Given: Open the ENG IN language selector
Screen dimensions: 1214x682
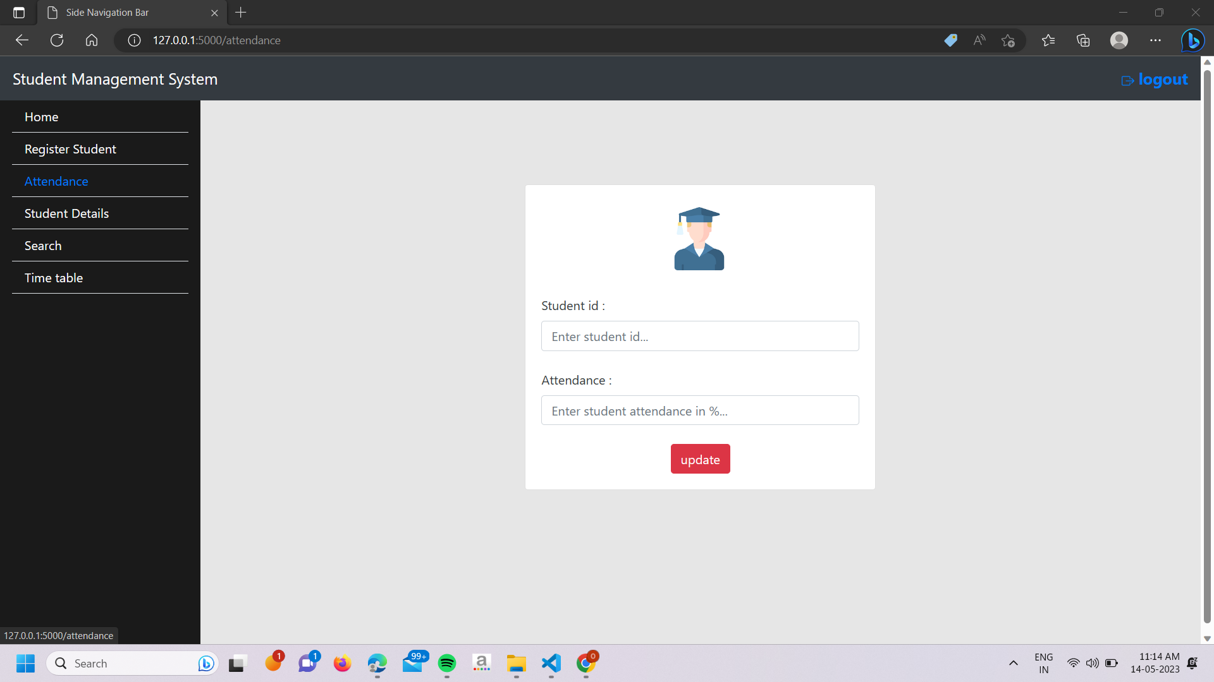Looking at the screenshot, I should 1043,662.
